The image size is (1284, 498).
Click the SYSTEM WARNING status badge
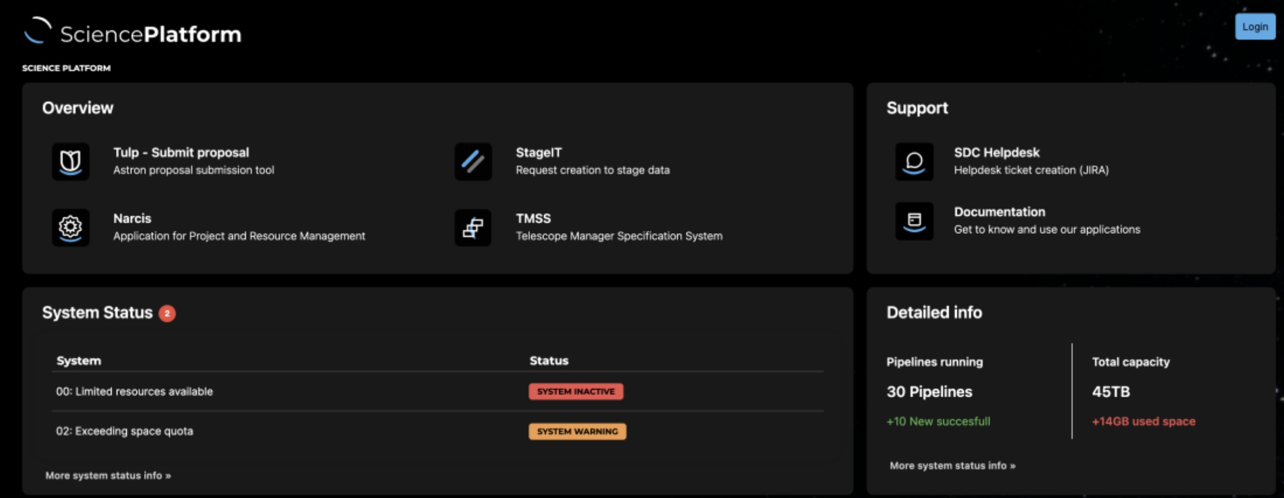[577, 431]
